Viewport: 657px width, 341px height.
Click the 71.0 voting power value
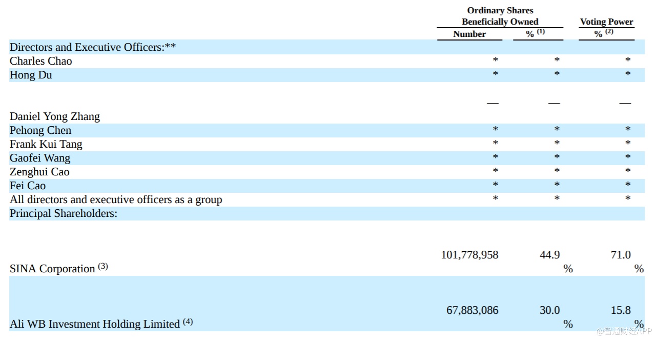[x=621, y=255]
